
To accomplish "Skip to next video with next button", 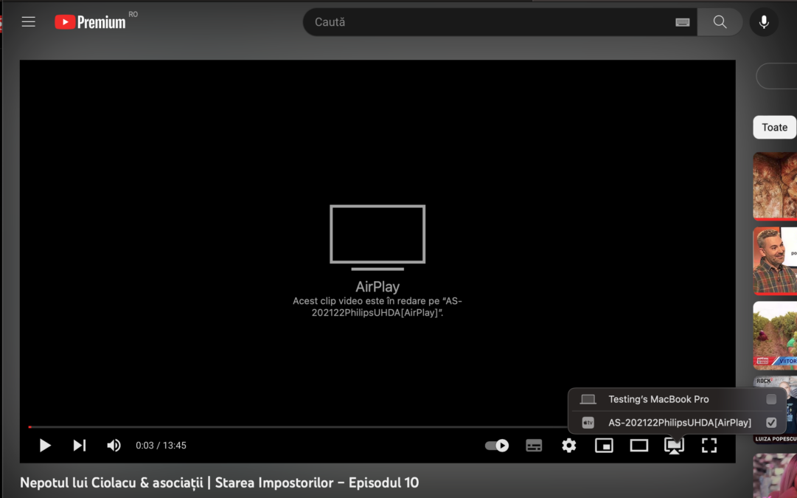I will (79, 445).
